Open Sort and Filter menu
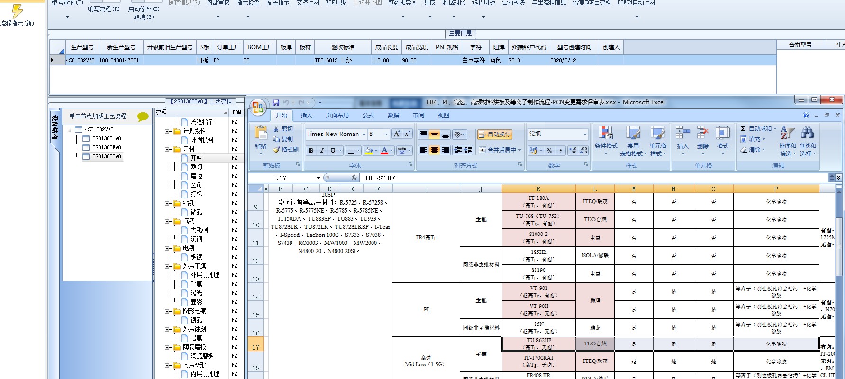Image resolution: width=845 pixels, height=379 pixels. point(787,140)
